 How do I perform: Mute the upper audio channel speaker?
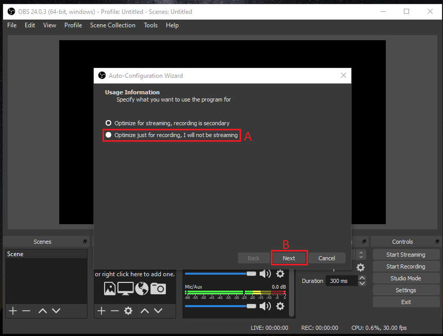pyautogui.click(x=265, y=274)
